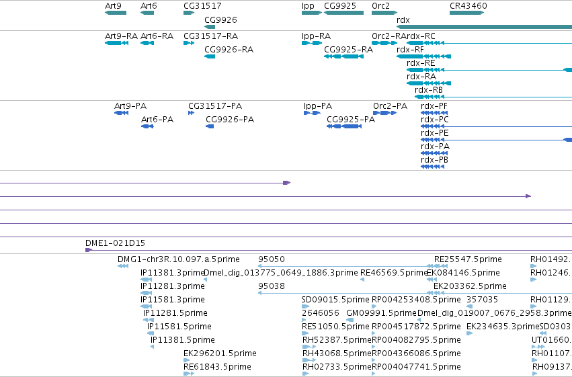Select the CG31517-PA protein feature
The width and height of the screenshot is (572, 377).
pos(191,113)
